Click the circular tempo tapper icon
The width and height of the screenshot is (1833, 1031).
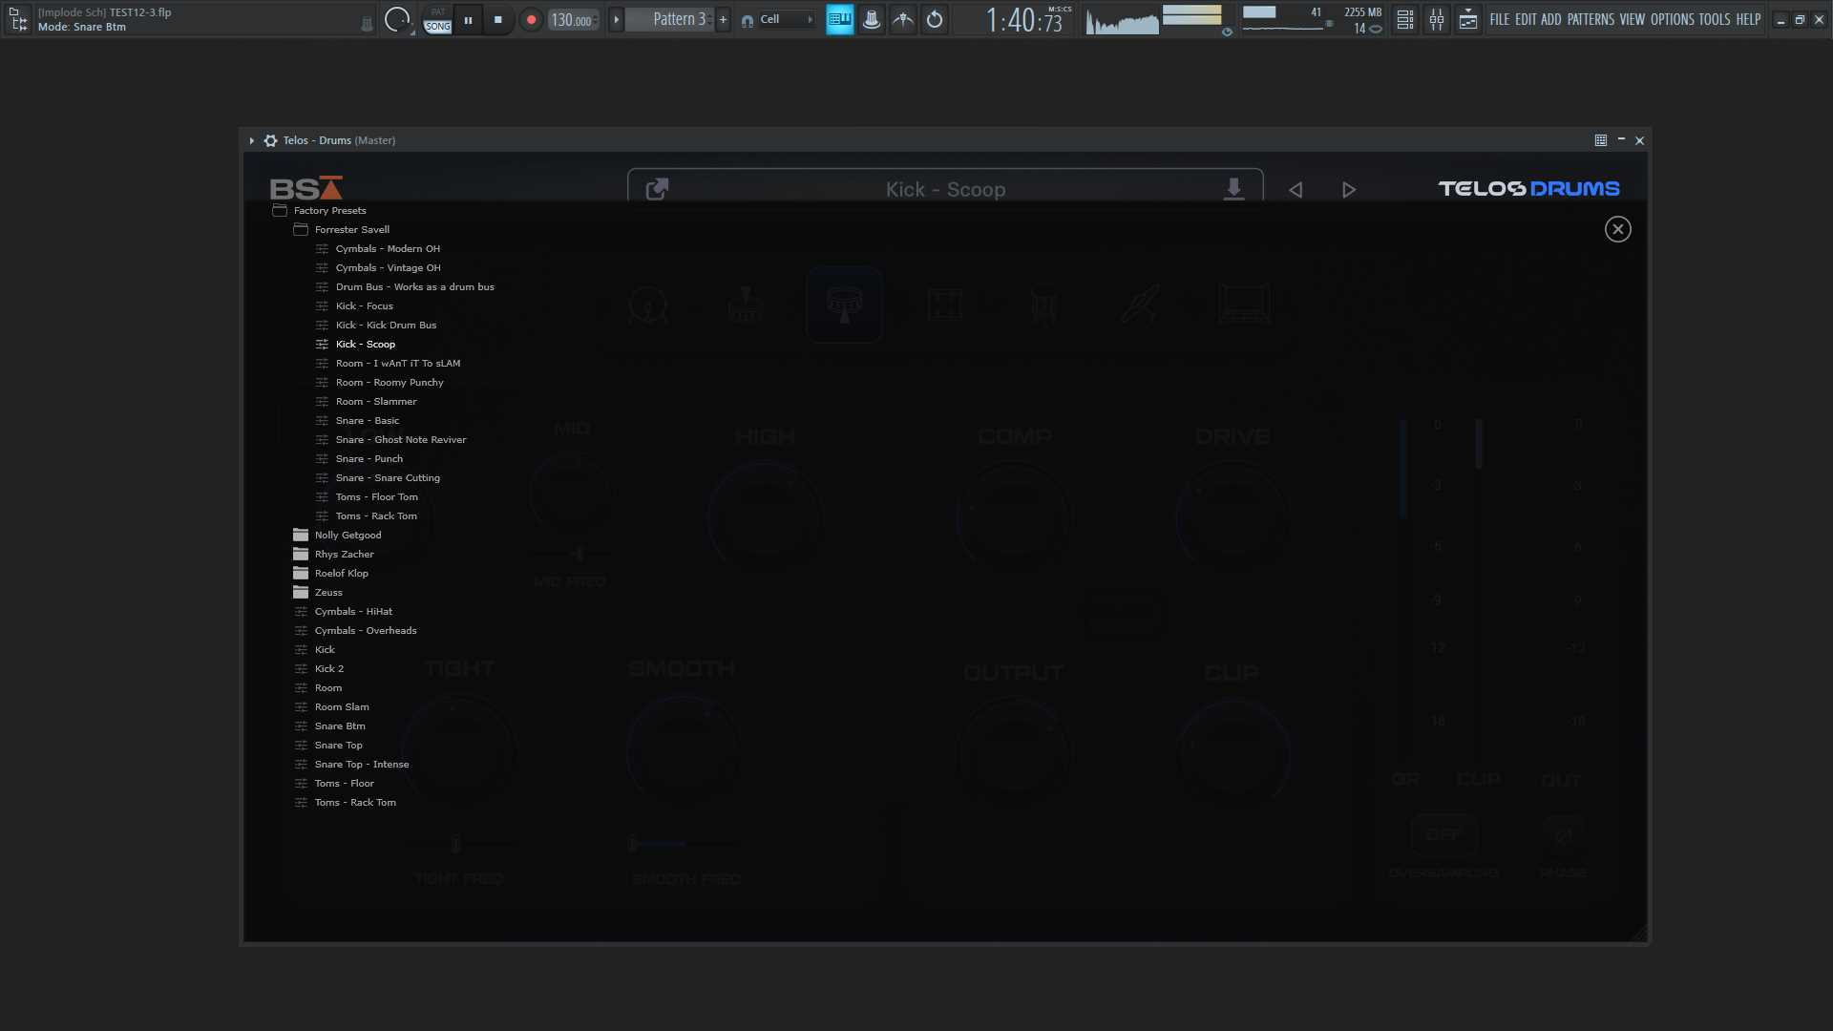[x=397, y=19]
